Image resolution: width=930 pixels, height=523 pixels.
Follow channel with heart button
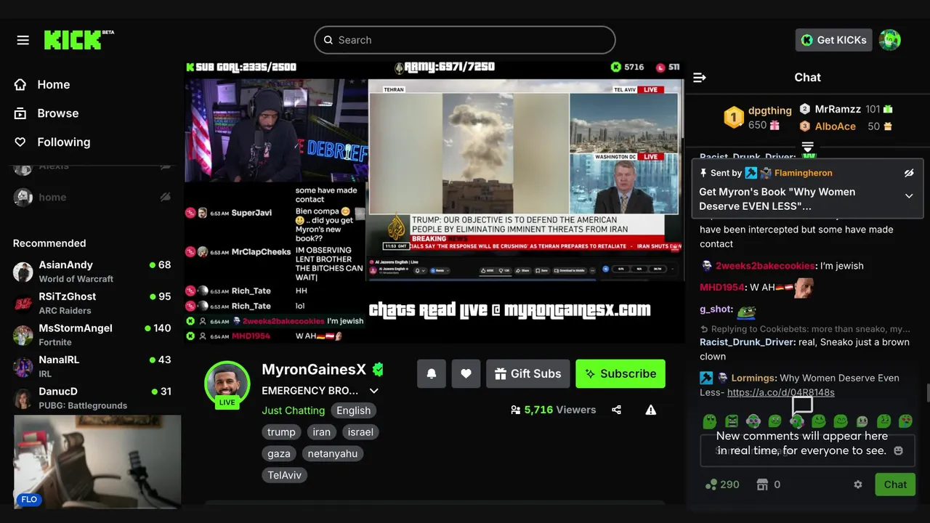[466, 373]
